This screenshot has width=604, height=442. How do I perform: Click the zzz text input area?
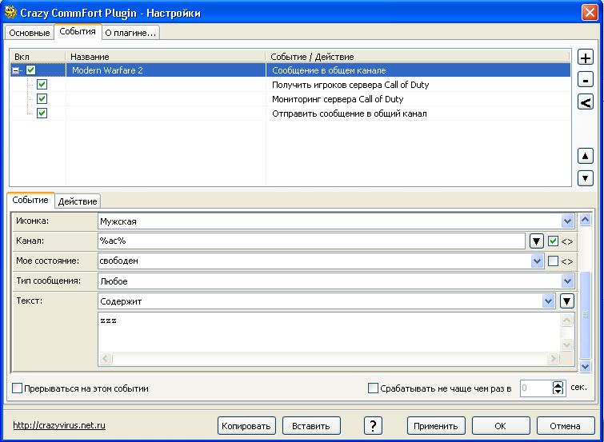tap(328, 330)
